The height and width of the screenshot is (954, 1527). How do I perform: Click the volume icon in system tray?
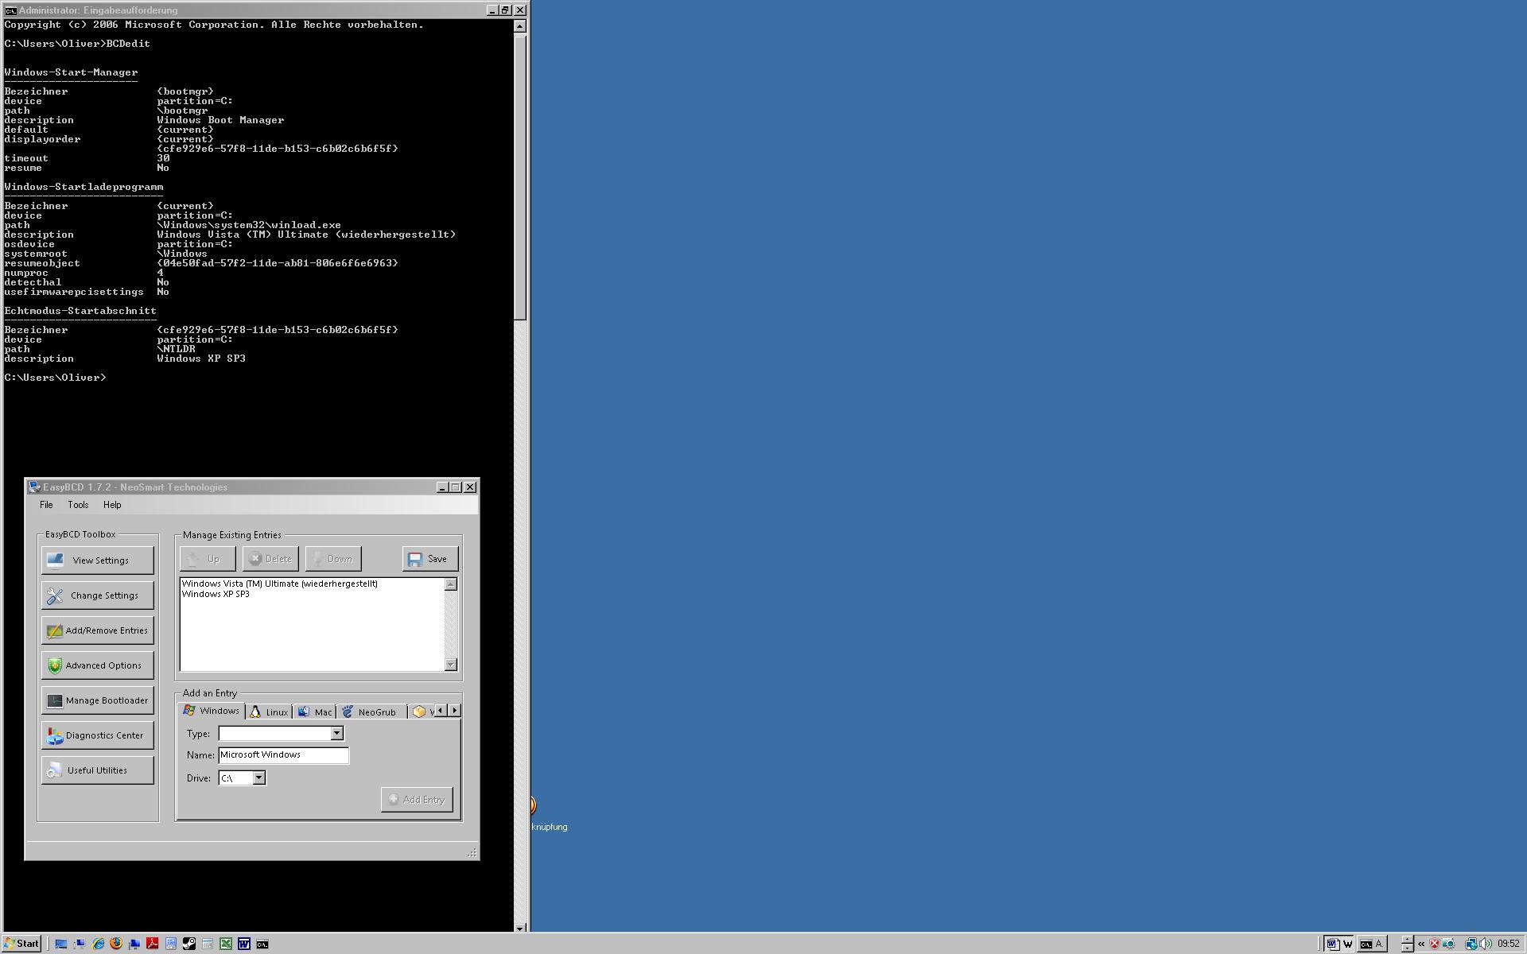[x=1485, y=944]
